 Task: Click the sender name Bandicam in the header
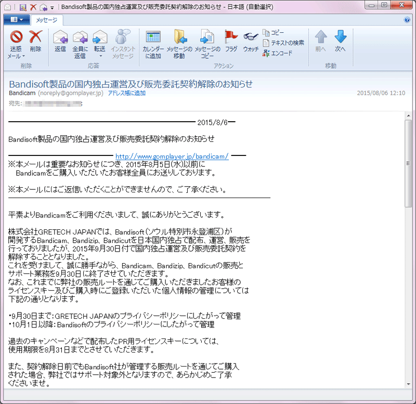pyautogui.click(x=22, y=93)
